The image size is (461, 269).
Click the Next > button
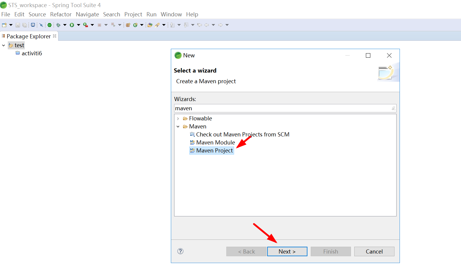coord(287,251)
